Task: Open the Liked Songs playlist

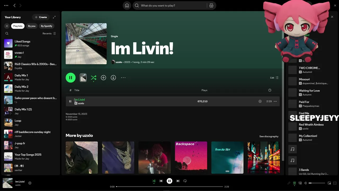Action: pyautogui.click(x=31, y=43)
